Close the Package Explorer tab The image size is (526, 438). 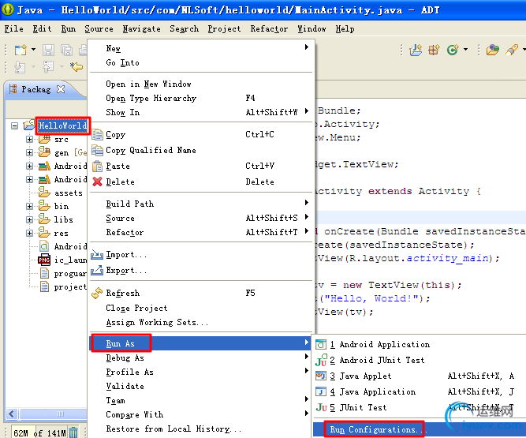tap(61, 89)
